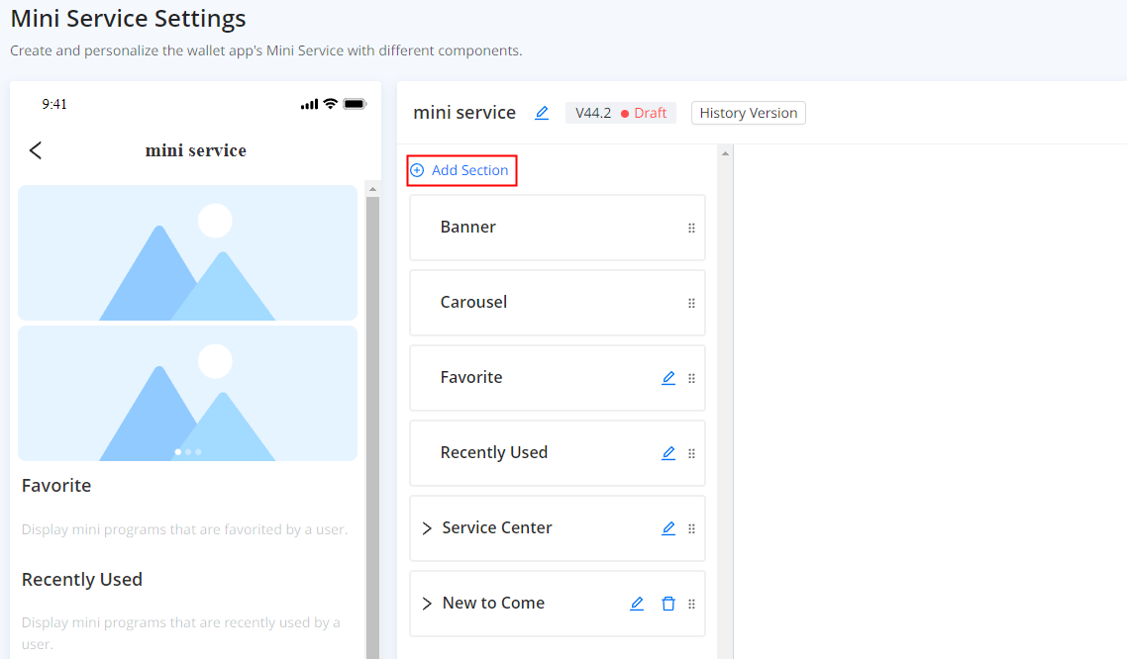Open History Version

coord(748,113)
